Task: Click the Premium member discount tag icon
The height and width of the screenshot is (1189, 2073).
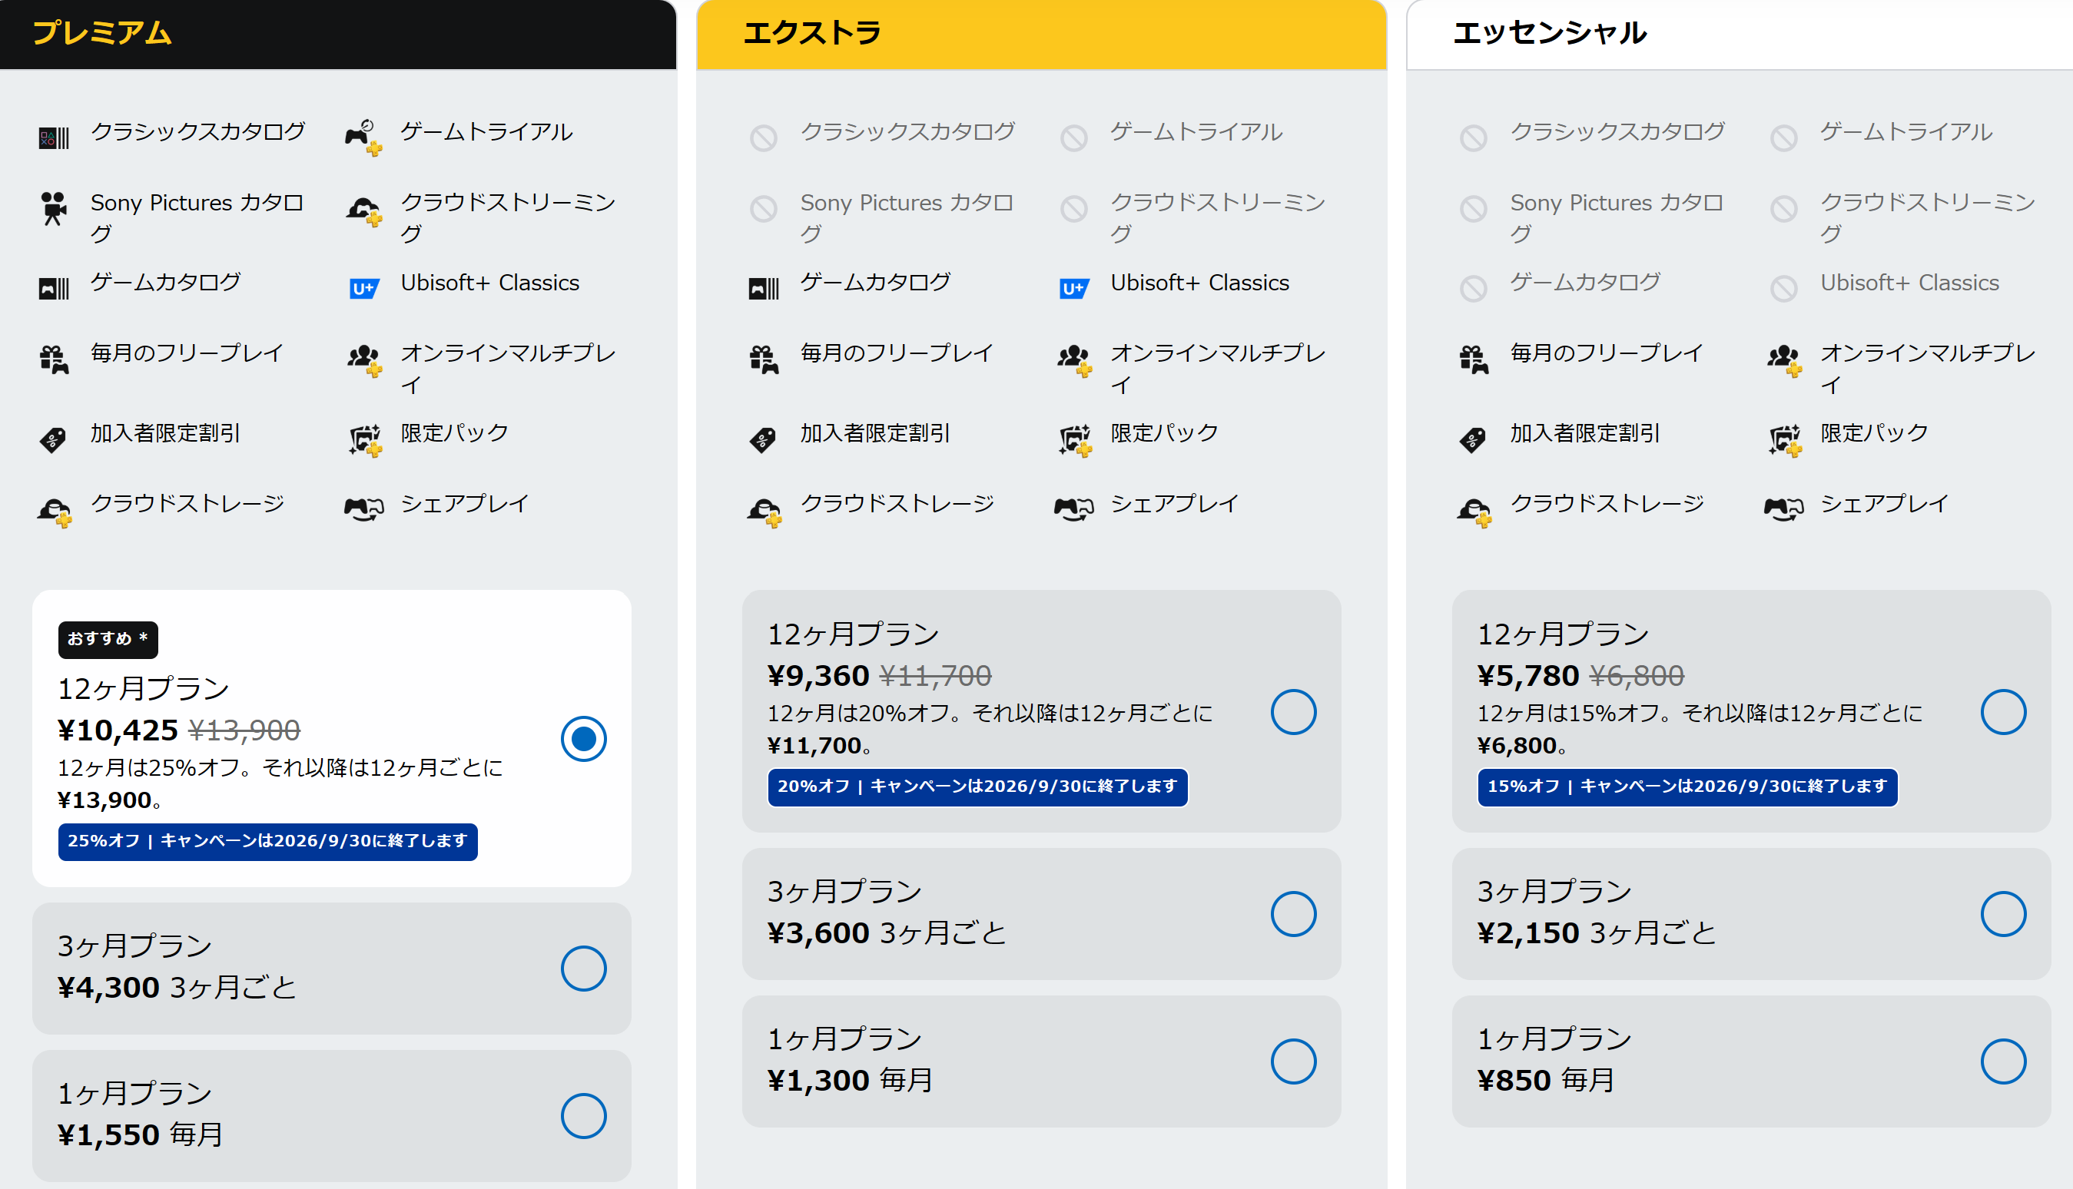Action: coord(53,439)
